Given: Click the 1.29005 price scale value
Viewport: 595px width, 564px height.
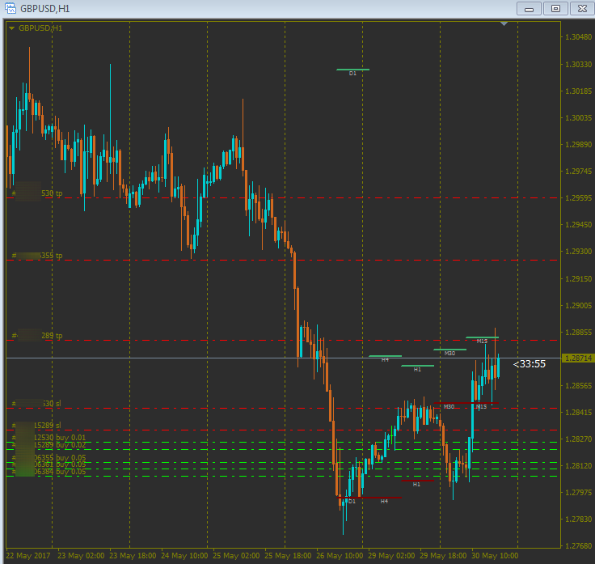Looking at the screenshot, I should tap(578, 305).
